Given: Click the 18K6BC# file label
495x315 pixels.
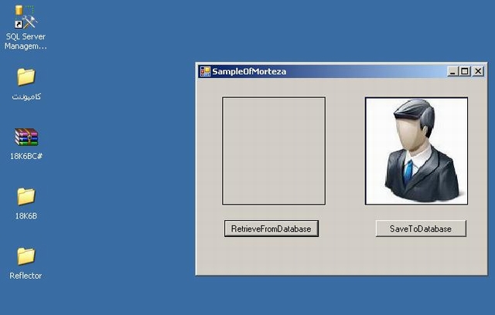Looking at the screenshot, I should 26,156.
